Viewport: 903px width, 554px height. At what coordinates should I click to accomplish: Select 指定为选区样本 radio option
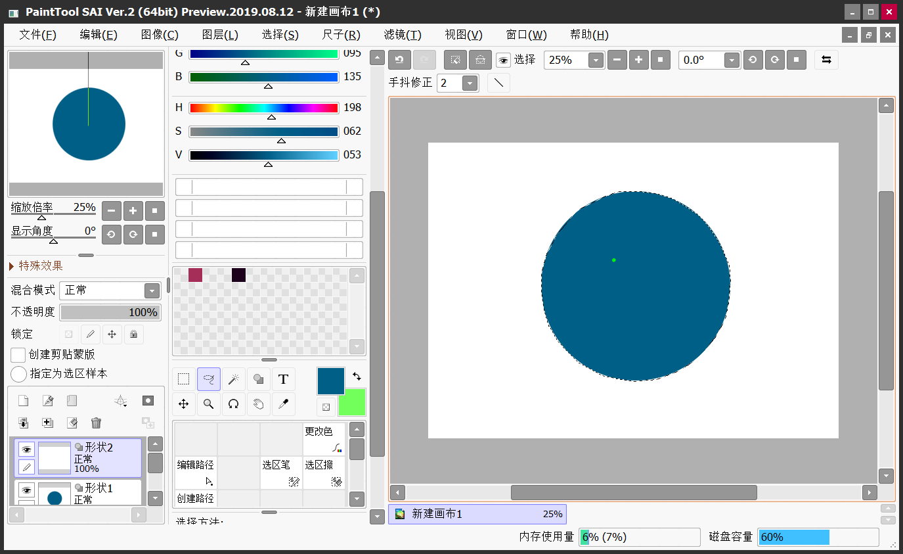coord(19,374)
